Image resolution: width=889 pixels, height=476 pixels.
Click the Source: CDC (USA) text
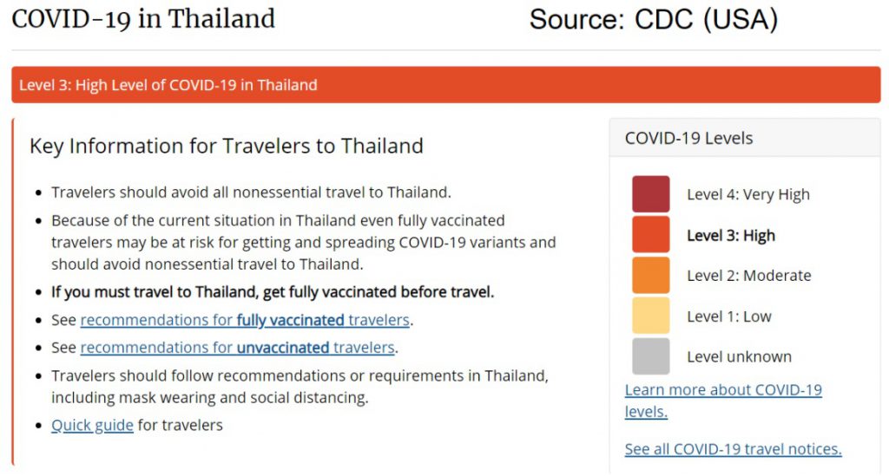pos(654,20)
